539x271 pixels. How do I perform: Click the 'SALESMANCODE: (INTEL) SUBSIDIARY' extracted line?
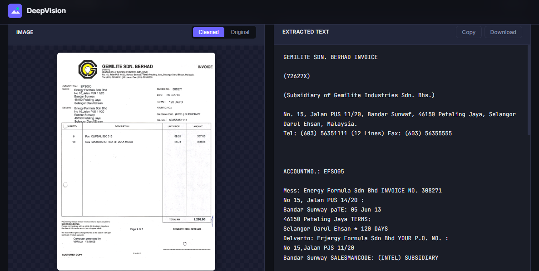[361, 258]
